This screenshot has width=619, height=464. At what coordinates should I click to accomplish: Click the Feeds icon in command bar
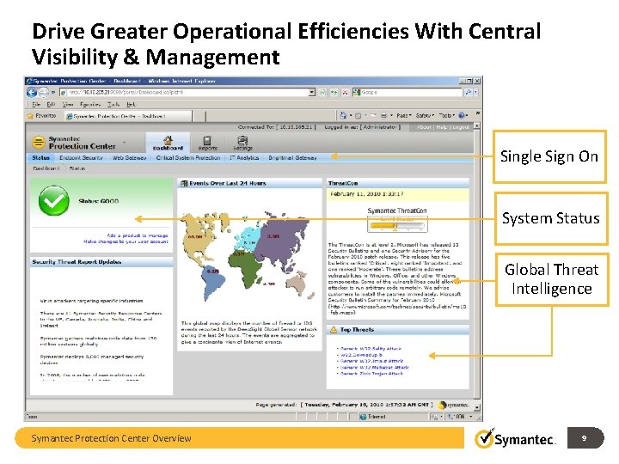[x=358, y=116]
